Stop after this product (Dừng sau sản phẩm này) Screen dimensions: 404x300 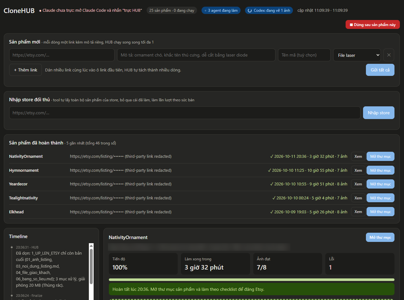373,24
